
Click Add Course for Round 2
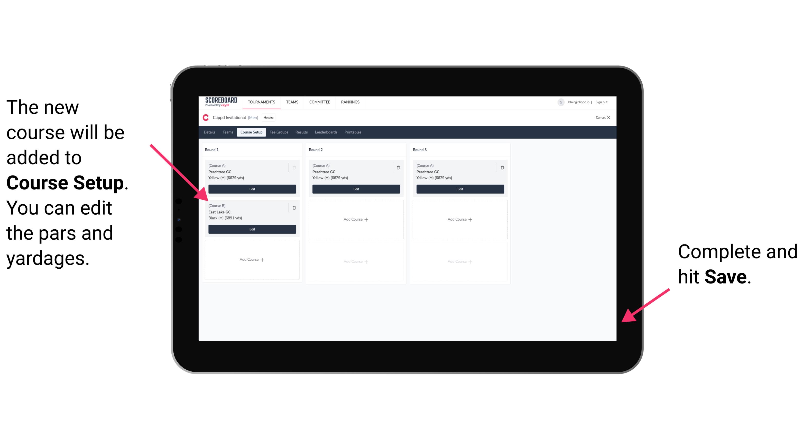coord(355,219)
